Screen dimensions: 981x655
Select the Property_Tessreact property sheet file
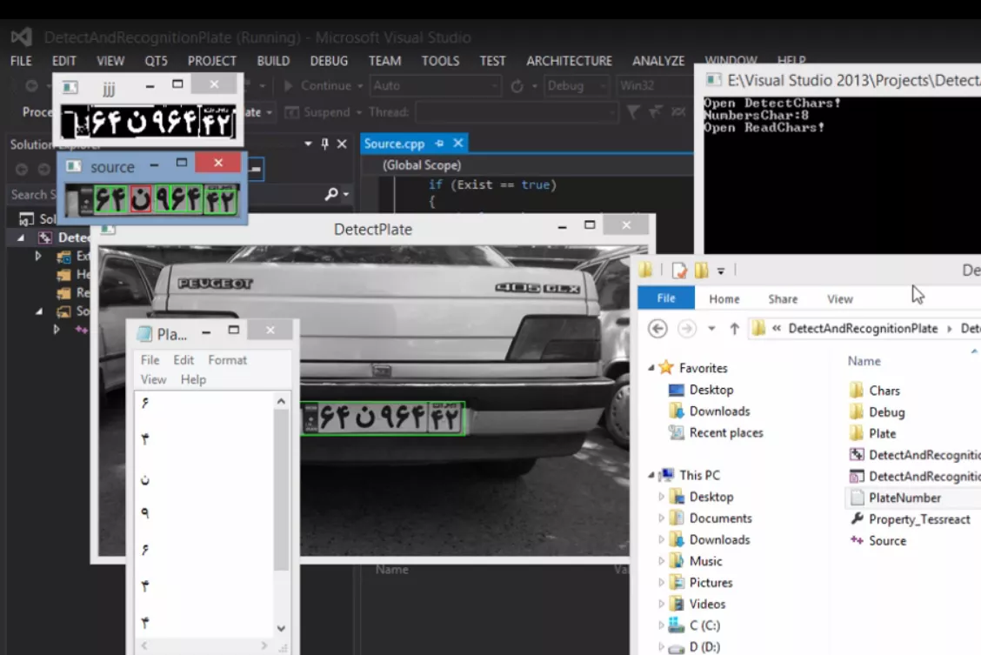[x=918, y=519]
